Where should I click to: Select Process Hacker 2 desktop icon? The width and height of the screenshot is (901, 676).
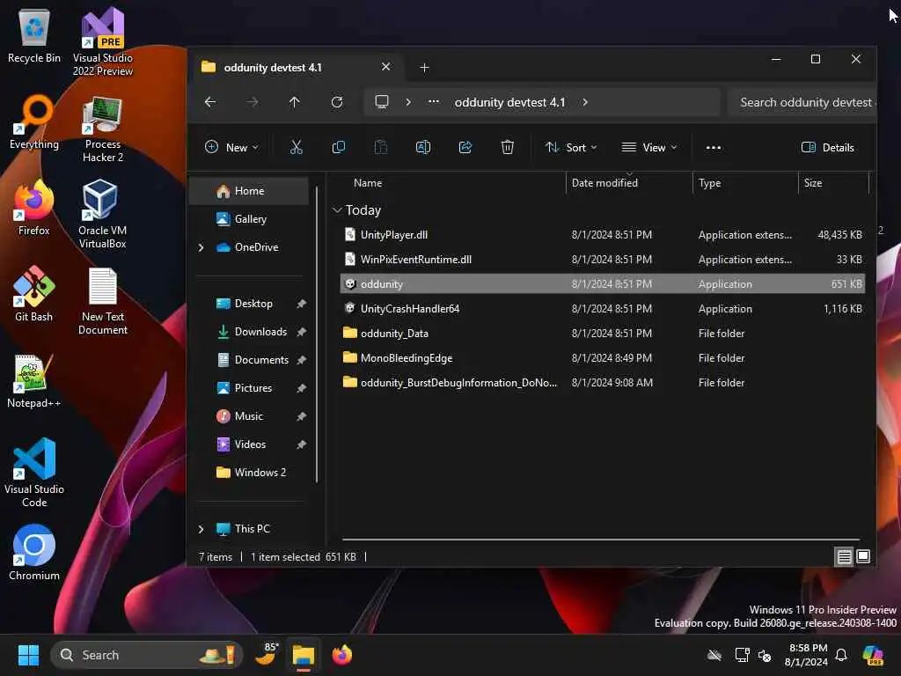pyautogui.click(x=103, y=129)
